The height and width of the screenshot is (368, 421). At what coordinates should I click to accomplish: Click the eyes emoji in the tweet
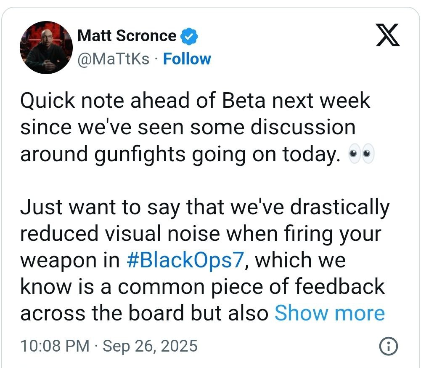tap(361, 155)
